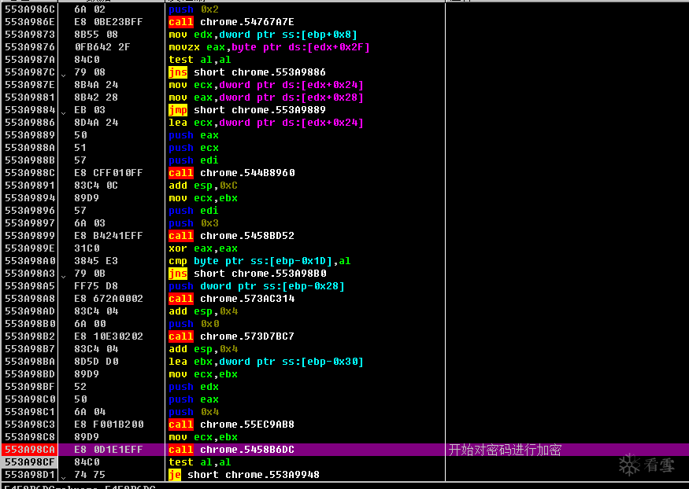Select the highlighted address 553A98CA
Viewport: 689px width, 489px height.
click(30, 450)
